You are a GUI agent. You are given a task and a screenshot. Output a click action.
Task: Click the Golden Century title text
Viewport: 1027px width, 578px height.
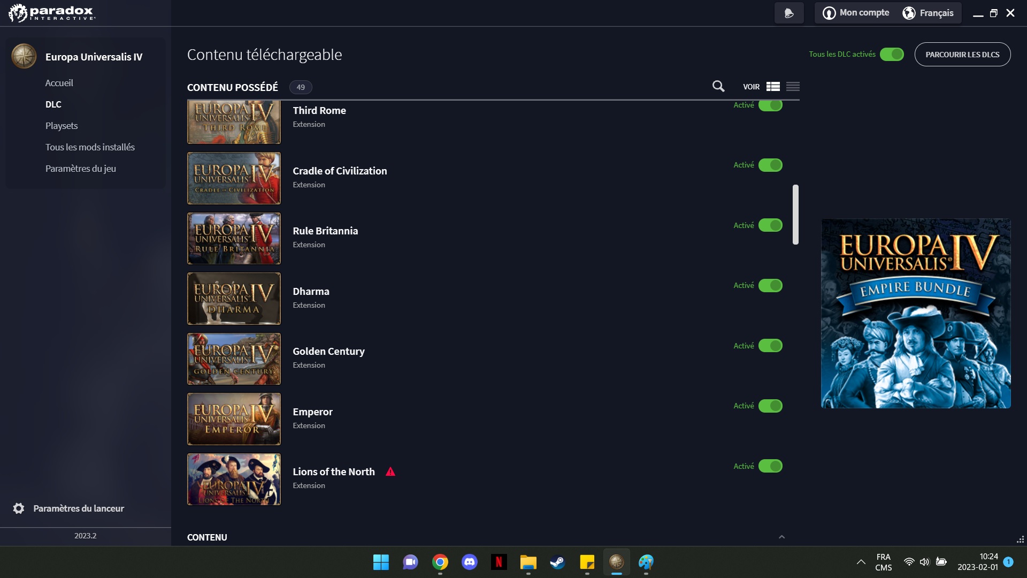coord(328,352)
